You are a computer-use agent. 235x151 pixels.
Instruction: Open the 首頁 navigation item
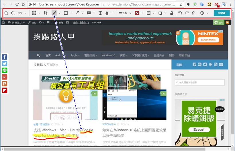coord(48,55)
